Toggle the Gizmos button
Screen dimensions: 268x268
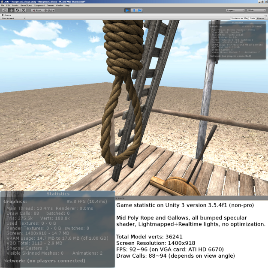tap(260, 18)
